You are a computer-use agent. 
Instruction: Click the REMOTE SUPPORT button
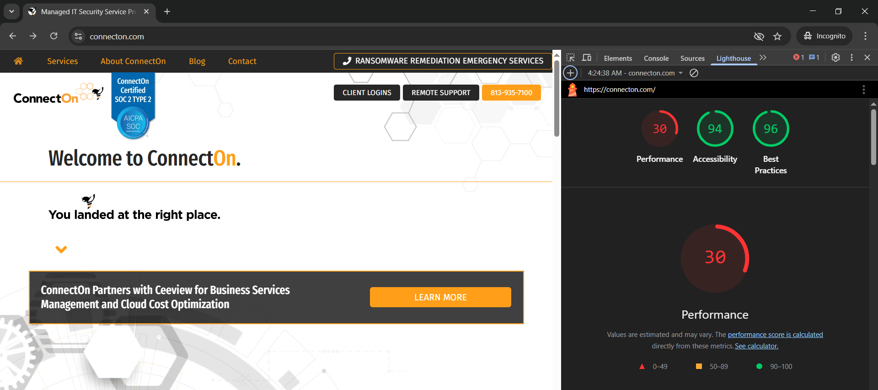pyautogui.click(x=441, y=92)
